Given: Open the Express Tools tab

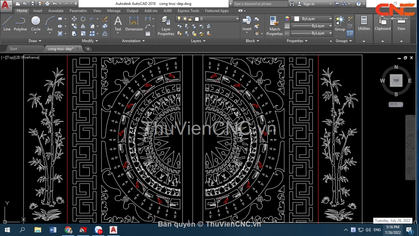Looking at the screenshot, I should pyautogui.click(x=188, y=11).
